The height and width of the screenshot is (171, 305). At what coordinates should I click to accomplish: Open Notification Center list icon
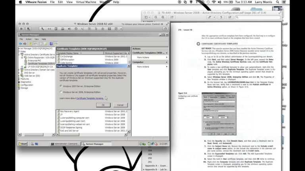284,2
